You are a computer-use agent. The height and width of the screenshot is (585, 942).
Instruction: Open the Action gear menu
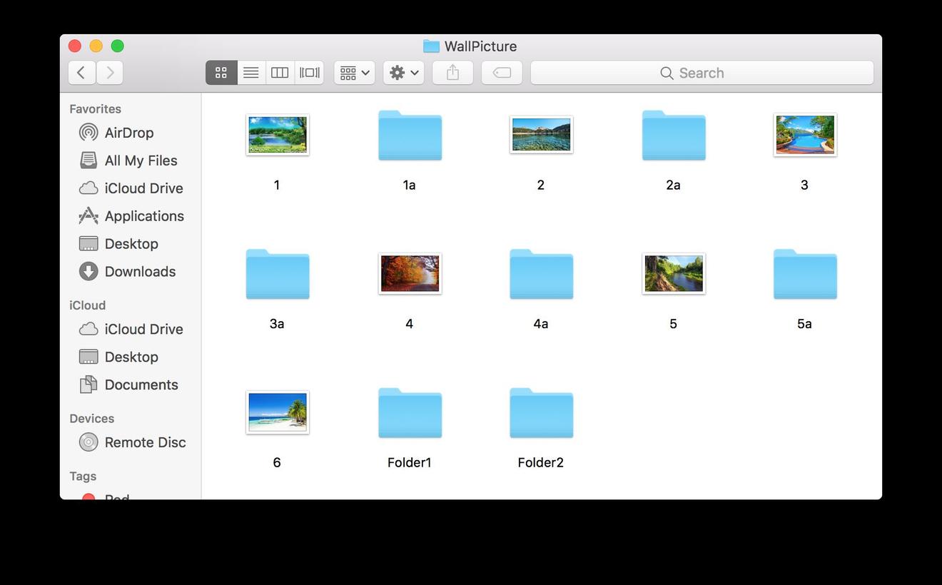tap(403, 72)
